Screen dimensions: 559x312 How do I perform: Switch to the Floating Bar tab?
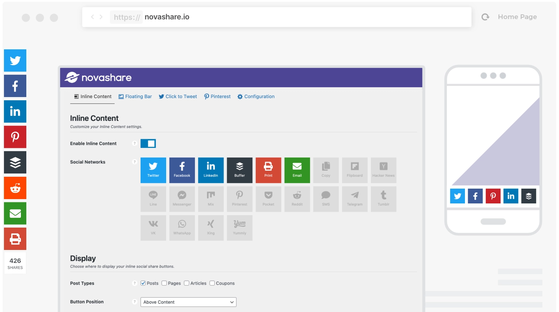(135, 97)
